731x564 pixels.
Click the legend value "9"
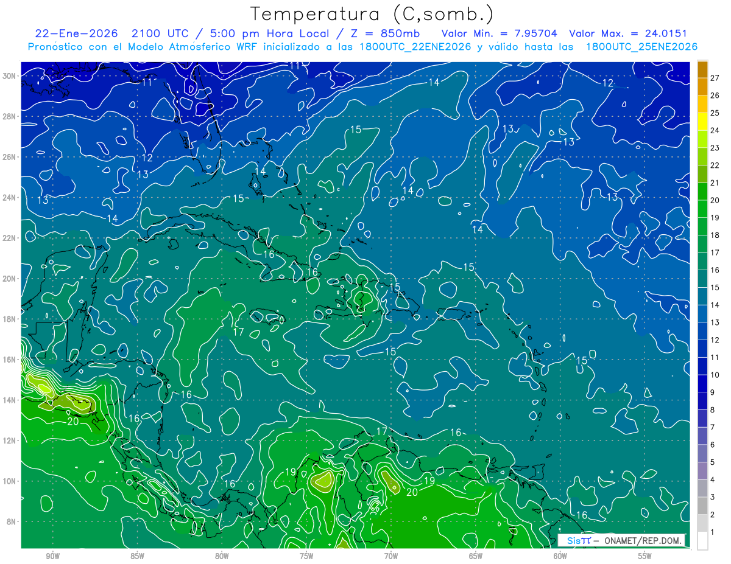713,392
